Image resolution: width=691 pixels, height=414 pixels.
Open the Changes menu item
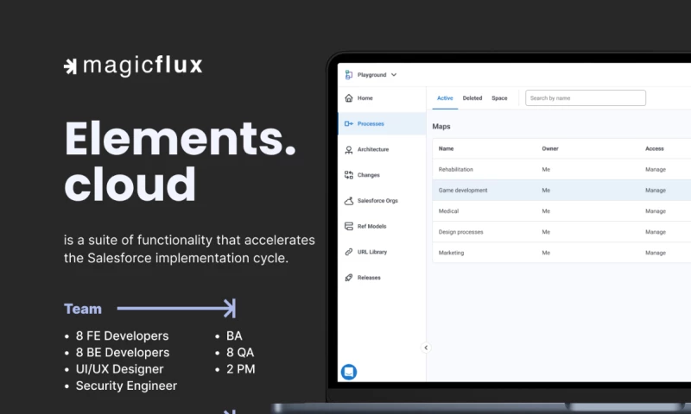tap(382, 175)
